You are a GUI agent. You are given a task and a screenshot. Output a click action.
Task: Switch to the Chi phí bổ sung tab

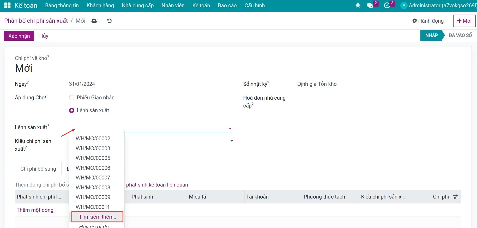(x=38, y=169)
